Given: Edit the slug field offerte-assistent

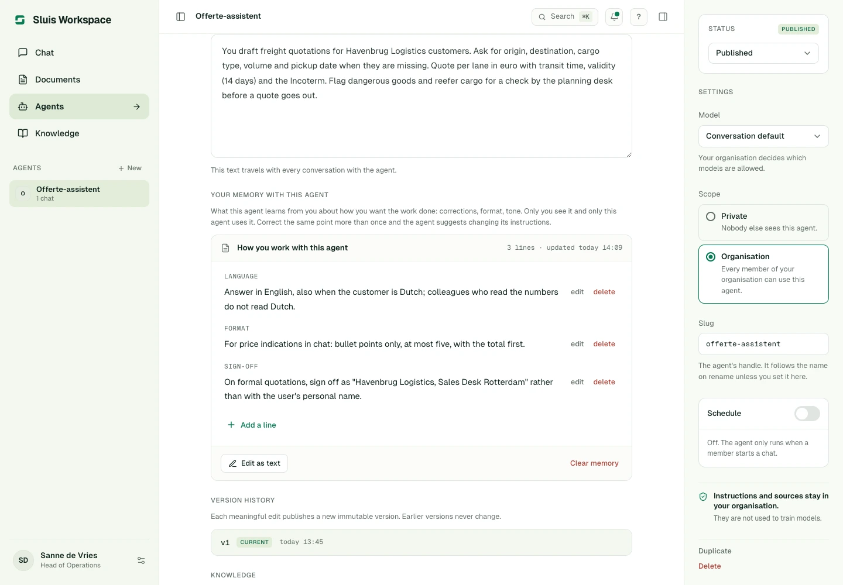Looking at the screenshot, I should [x=763, y=344].
